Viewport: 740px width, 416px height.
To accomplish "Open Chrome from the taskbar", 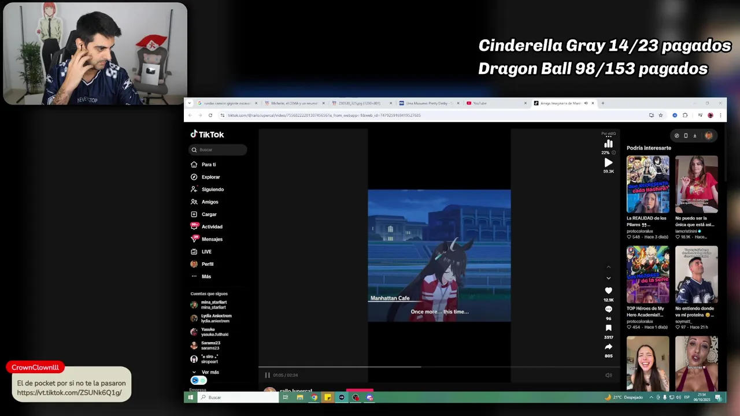I will (314, 398).
